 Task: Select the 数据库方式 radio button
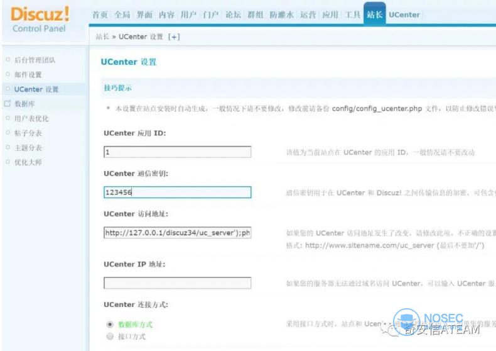[110, 324]
